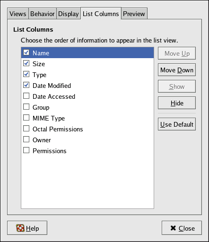Open the Preview tab

coord(134,14)
